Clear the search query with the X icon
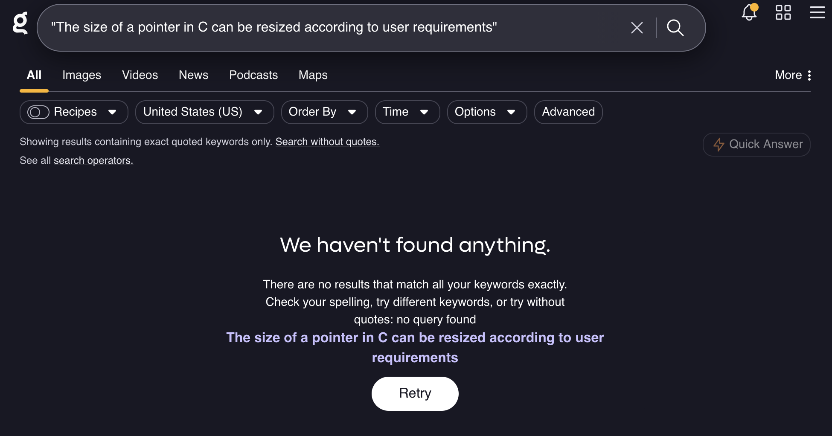This screenshot has width=832, height=436. tap(637, 28)
